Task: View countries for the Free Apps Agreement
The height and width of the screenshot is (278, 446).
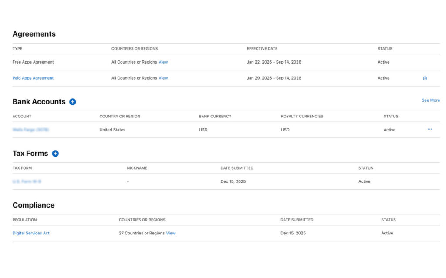Action: point(163,62)
